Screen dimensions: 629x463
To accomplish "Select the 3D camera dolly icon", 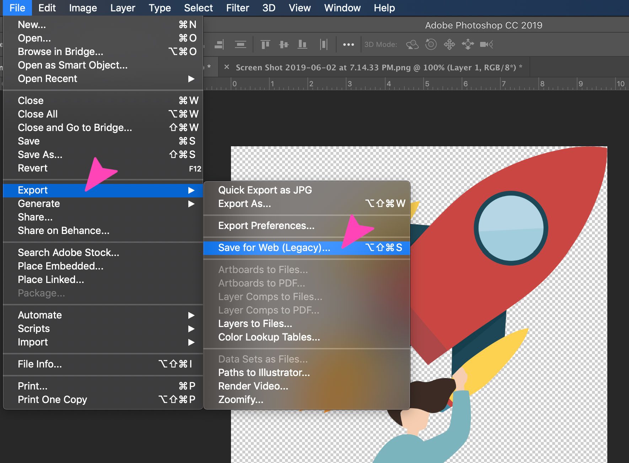I will tap(468, 44).
